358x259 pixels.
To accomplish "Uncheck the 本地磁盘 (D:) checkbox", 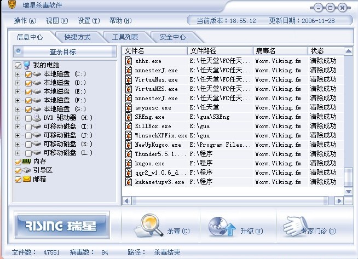I will [28, 83].
